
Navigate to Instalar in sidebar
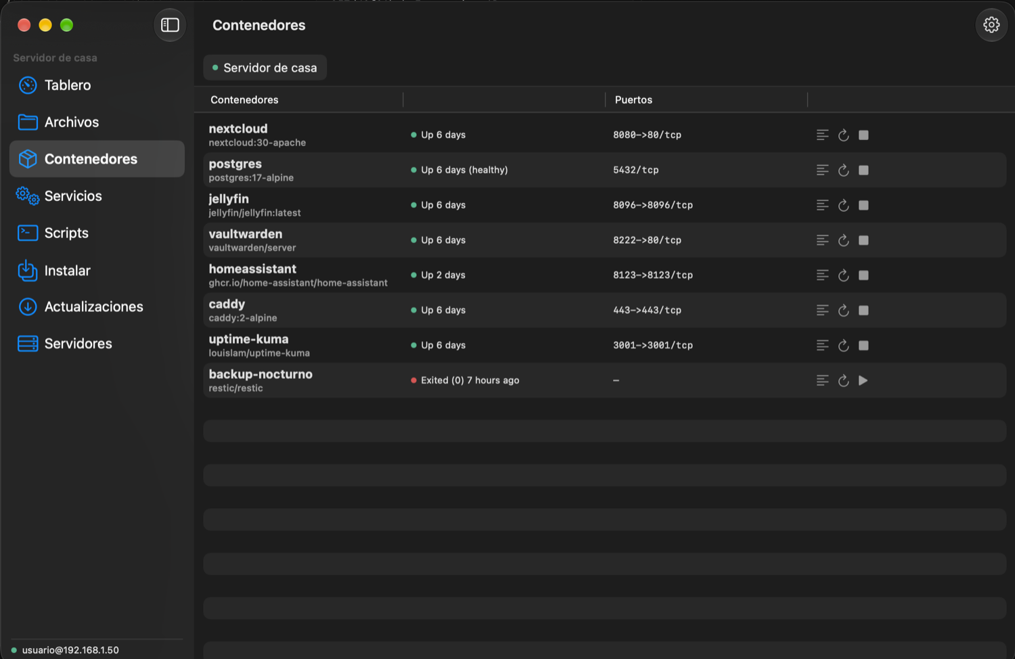[x=97, y=271]
